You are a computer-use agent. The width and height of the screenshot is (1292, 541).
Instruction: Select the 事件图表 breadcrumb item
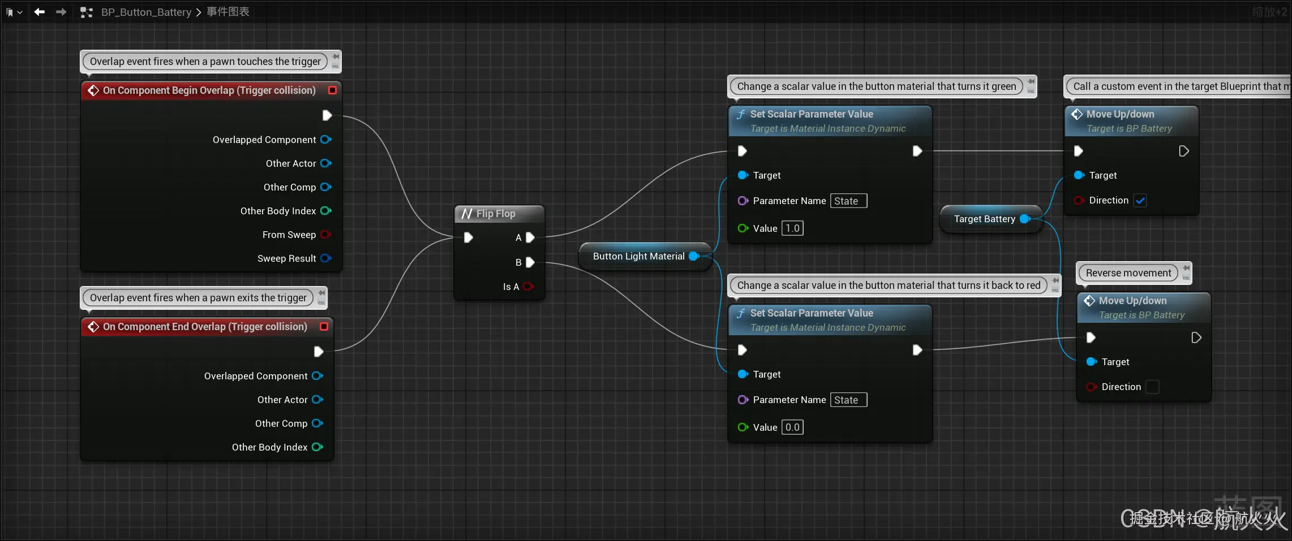(x=228, y=12)
